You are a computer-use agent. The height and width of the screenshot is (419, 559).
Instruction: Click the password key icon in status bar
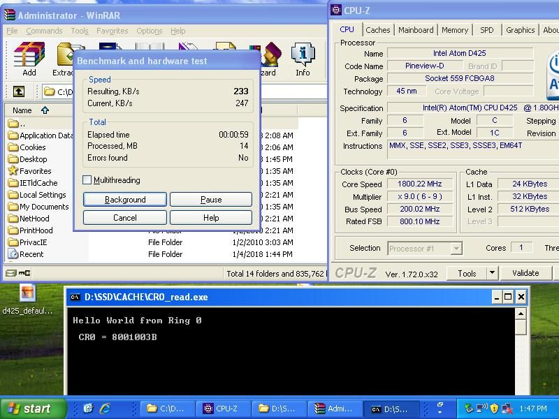click(24, 273)
